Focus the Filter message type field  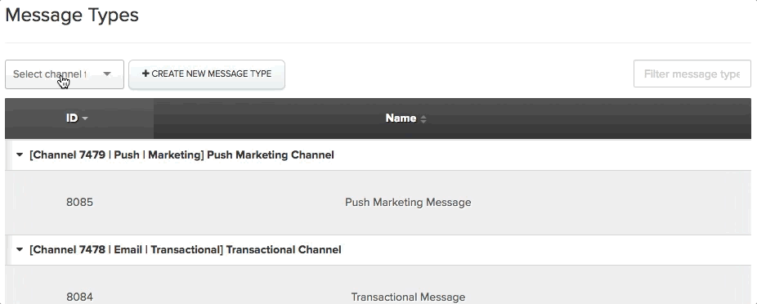692,74
